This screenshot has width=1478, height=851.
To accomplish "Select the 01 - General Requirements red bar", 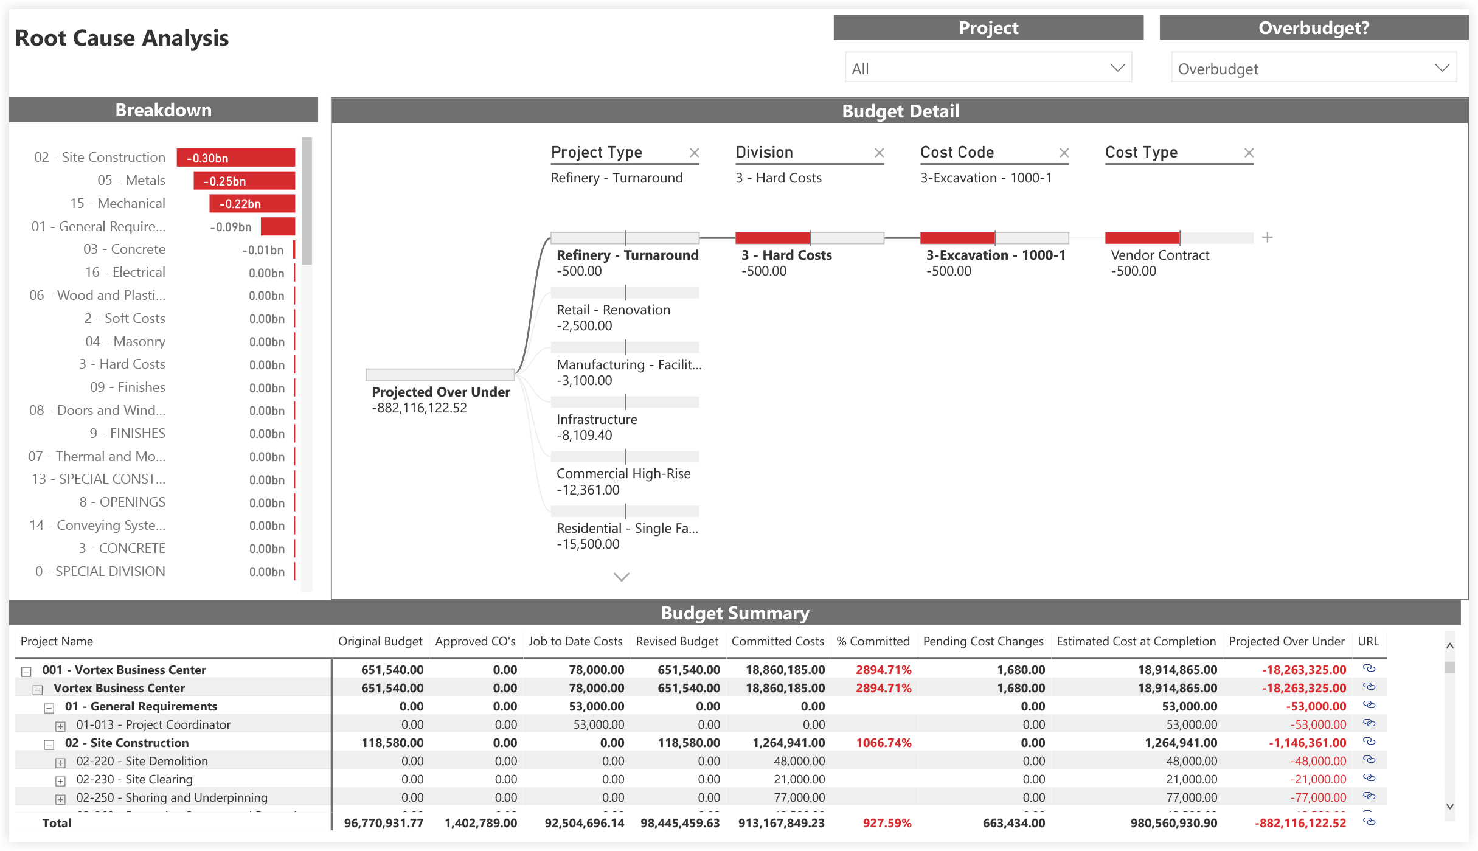I will (x=278, y=226).
